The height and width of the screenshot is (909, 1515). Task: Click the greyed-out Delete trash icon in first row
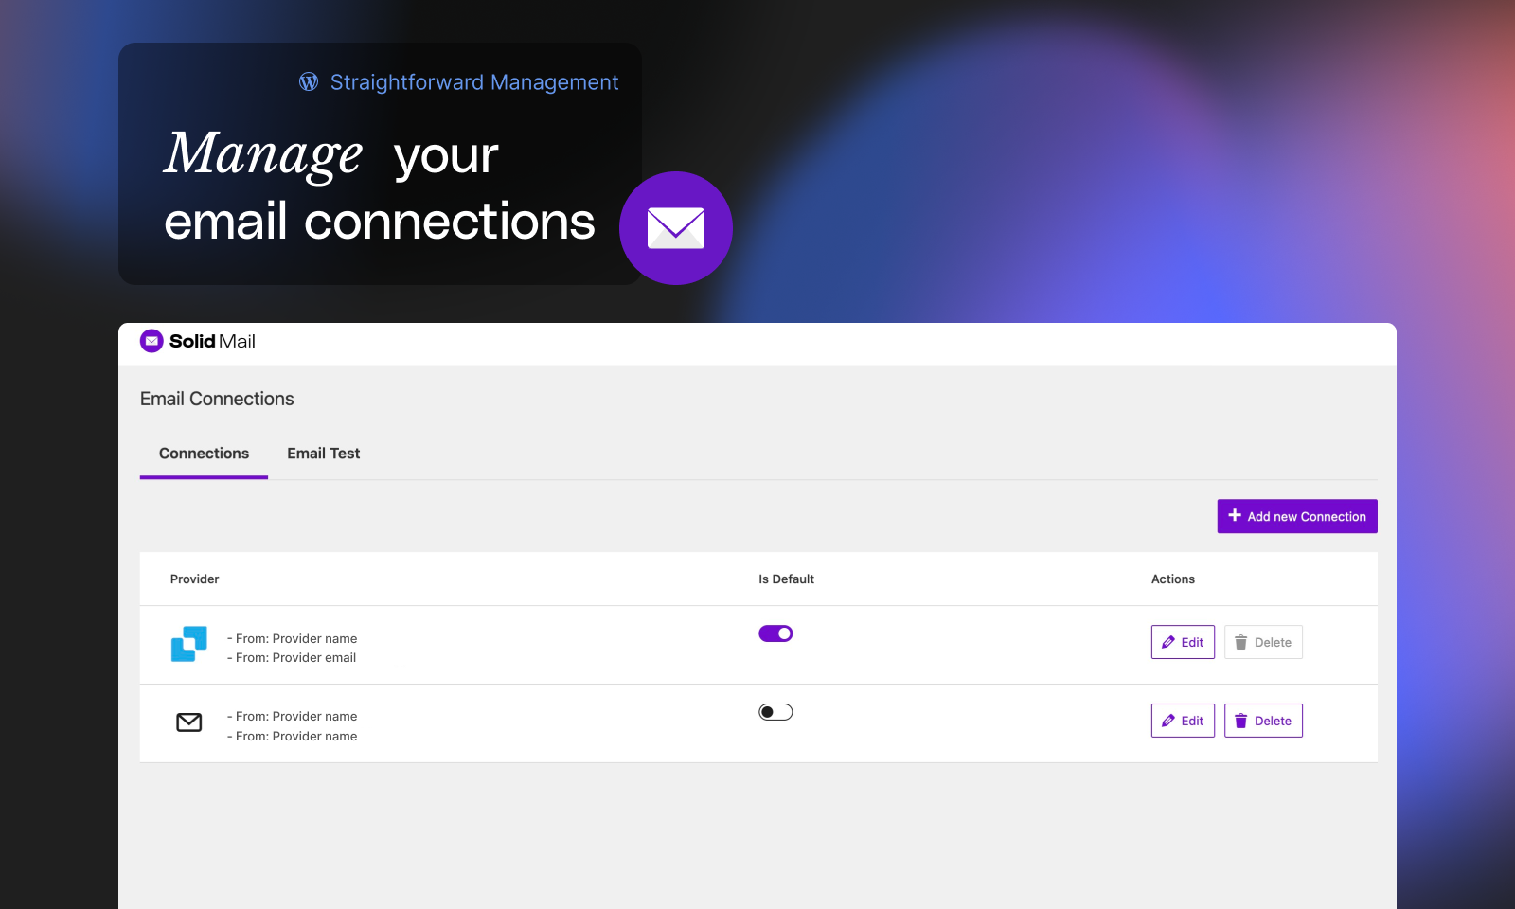[x=1240, y=642]
